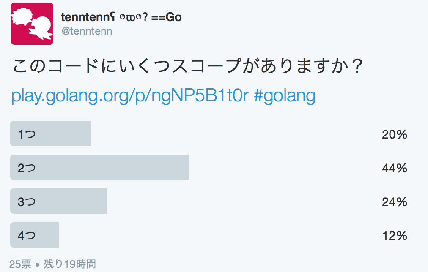Click the 20% result label
The image size is (428, 272).
pos(394,134)
